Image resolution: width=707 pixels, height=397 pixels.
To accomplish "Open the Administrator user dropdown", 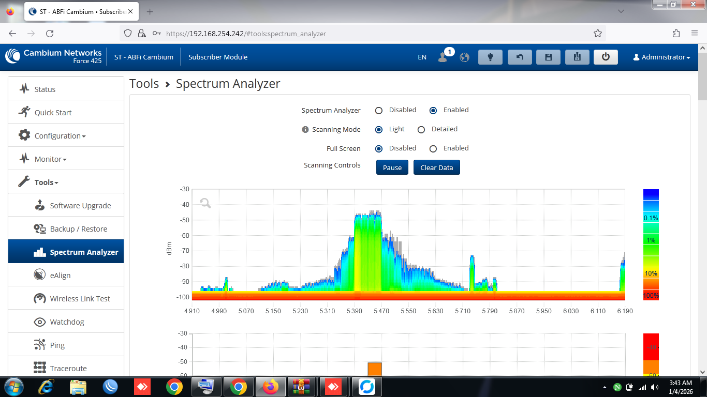I will click(661, 57).
